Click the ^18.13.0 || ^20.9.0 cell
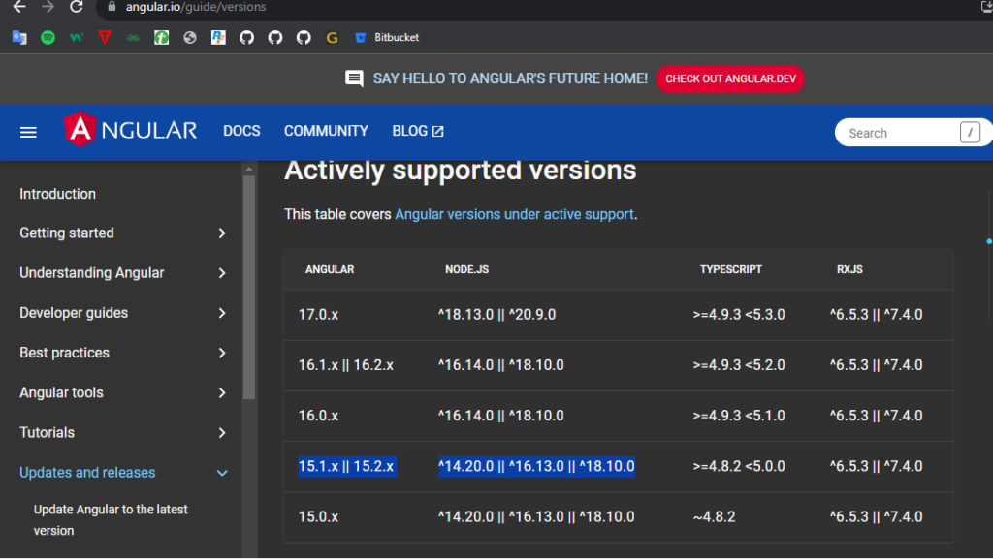This screenshot has width=993, height=559. [x=496, y=314]
